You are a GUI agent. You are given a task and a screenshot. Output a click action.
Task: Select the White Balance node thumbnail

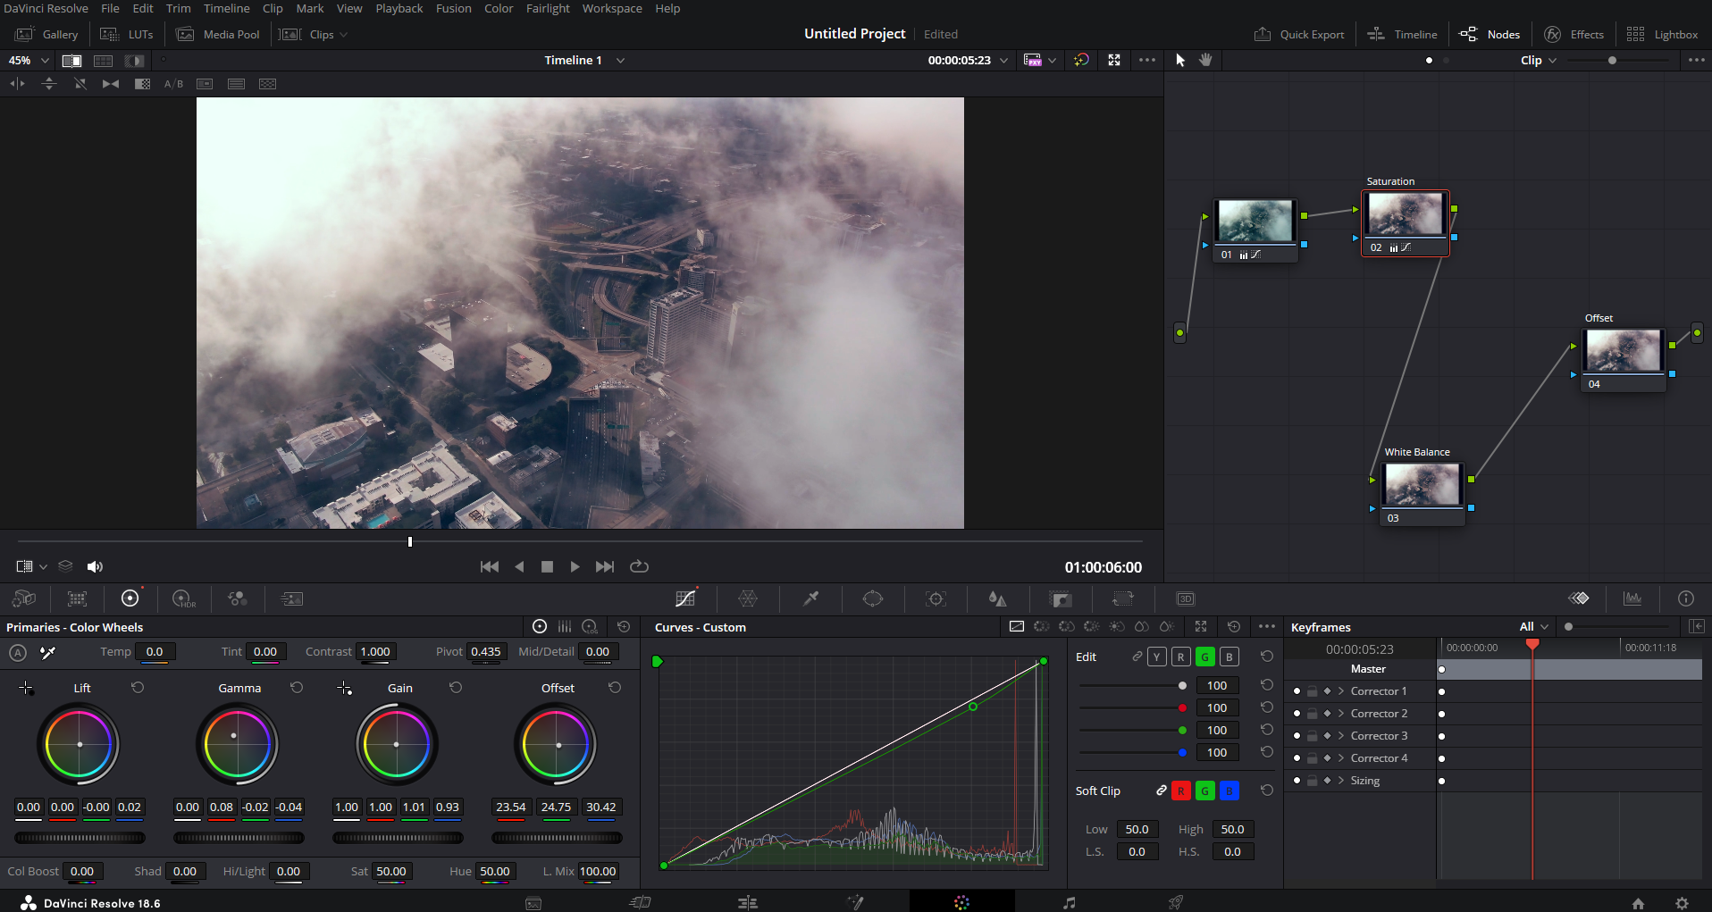(1422, 485)
